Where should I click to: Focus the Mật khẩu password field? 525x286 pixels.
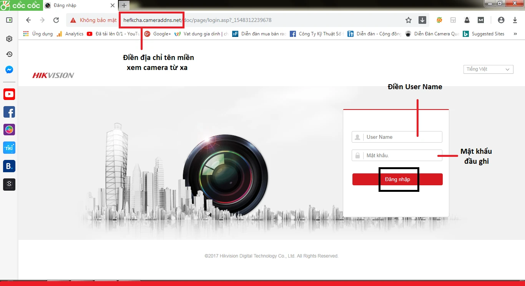(397, 155)
